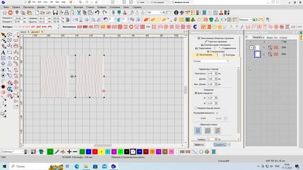Screen dimensions: 303x170
Task: Open the zoom 100 dropdown
Action: (160, 13)
